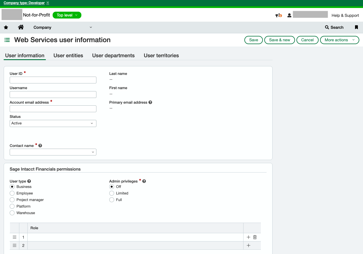Switch to User territories tab

161,56
